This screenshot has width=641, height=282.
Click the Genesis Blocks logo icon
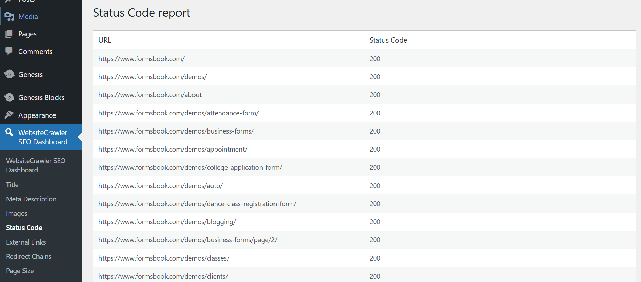click(9, 97)
